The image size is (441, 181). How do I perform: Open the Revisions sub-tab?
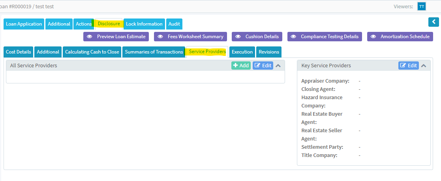(x=269, y=52)
